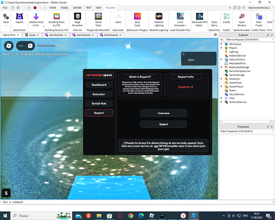Open the Roblox menu button in the viewport

click(x=9, y=46)
